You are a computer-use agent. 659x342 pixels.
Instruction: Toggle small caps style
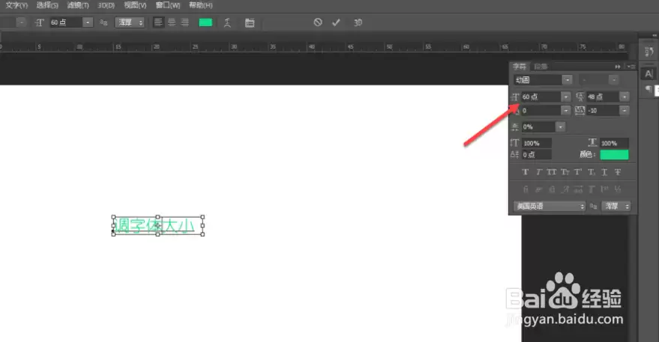(565, 172)
